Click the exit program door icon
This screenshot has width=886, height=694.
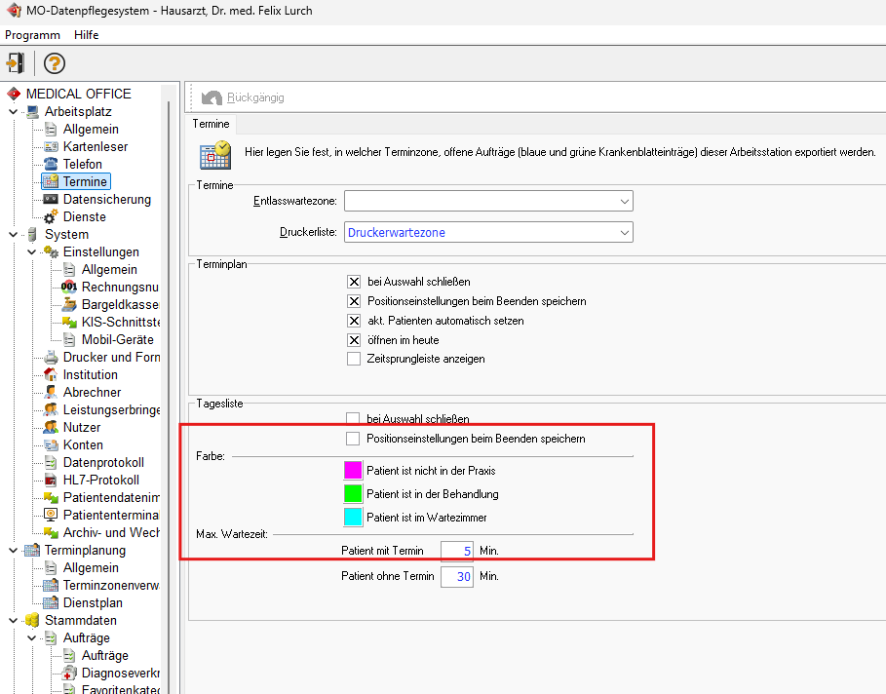15,63
